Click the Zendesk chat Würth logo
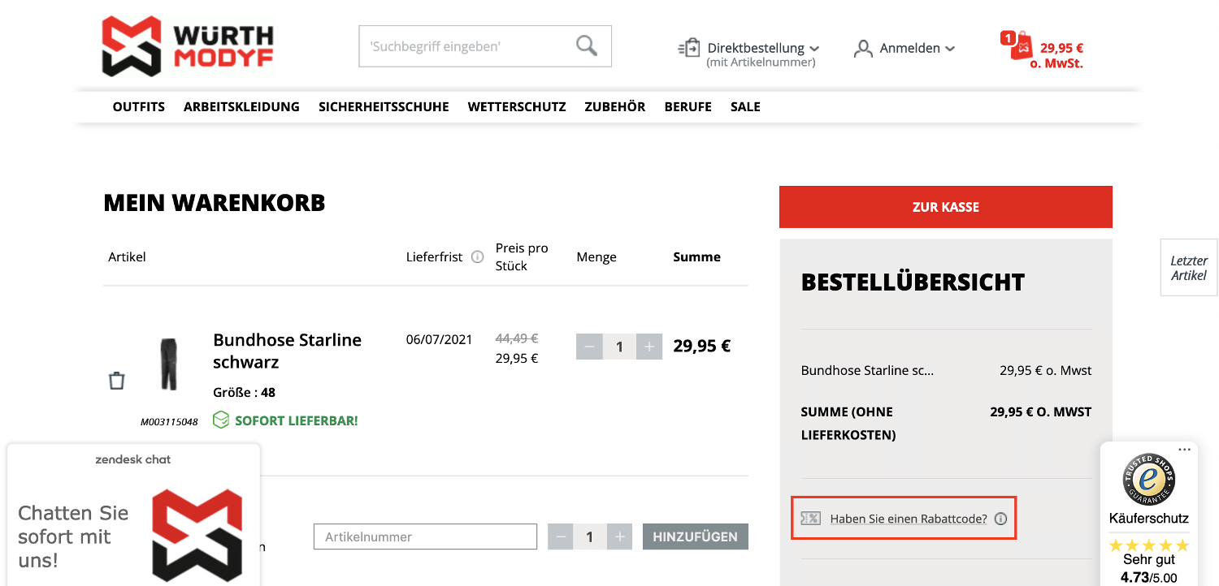This screenshot has width=1219, height=586. pos(197,535)
